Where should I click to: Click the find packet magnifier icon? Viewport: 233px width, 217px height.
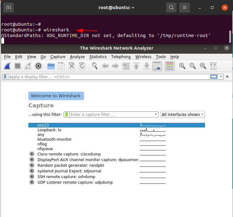pyautogui.click(x=95, y=66)
